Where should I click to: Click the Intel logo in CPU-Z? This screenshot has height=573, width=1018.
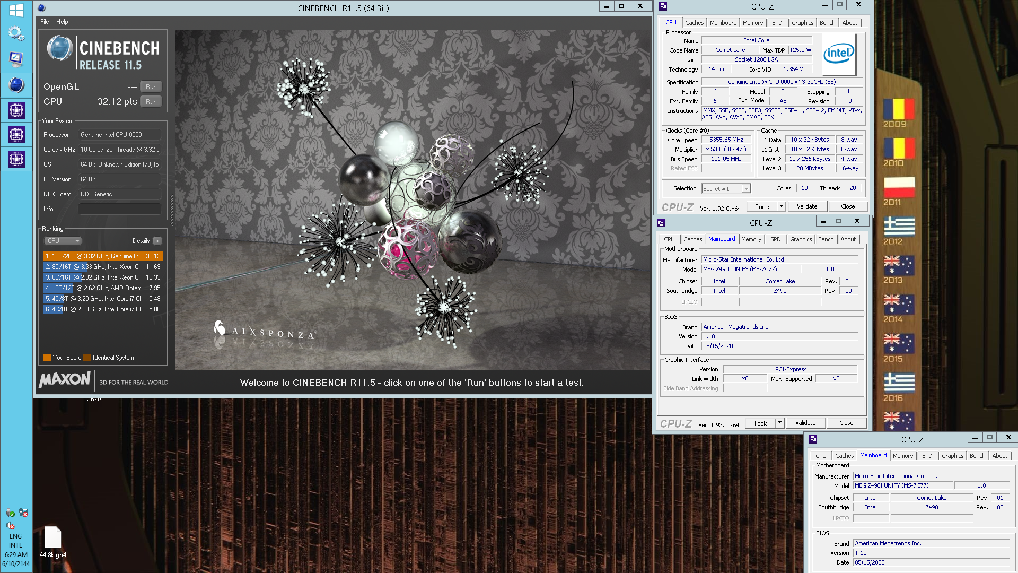[839, 54]
